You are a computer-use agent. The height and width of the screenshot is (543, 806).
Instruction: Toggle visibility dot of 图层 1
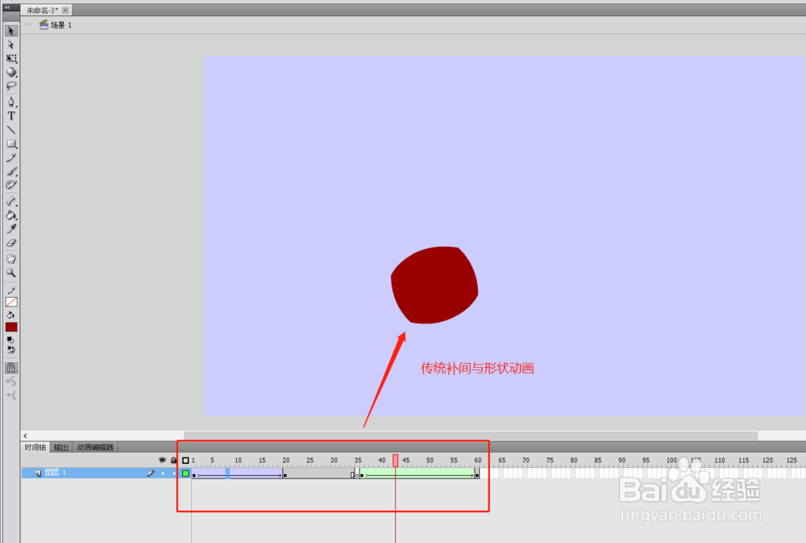[163, 473]
